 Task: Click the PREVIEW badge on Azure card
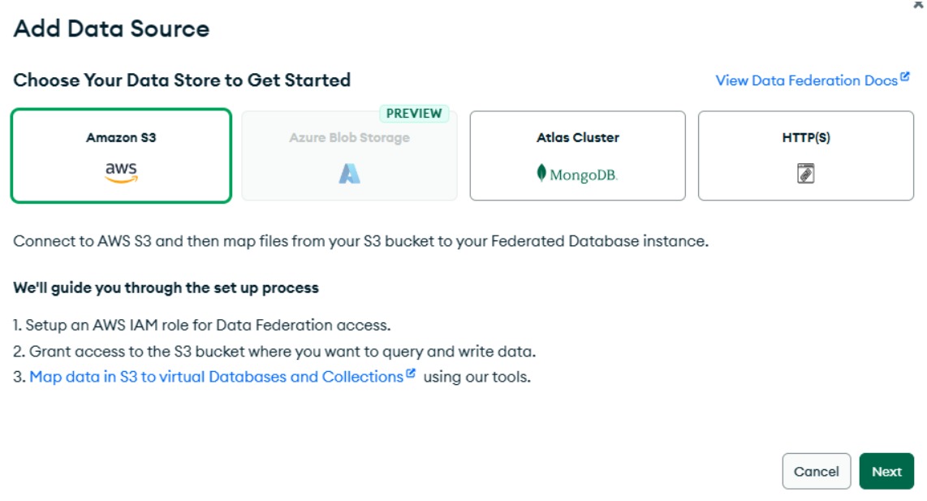(414, 113)
